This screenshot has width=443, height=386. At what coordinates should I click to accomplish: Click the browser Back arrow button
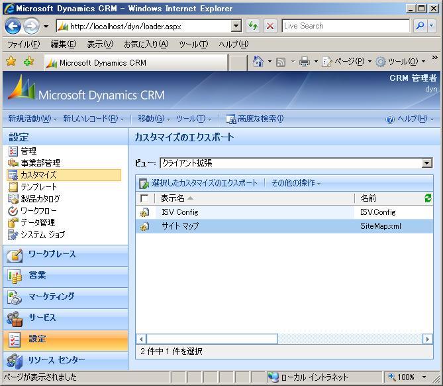13,27
